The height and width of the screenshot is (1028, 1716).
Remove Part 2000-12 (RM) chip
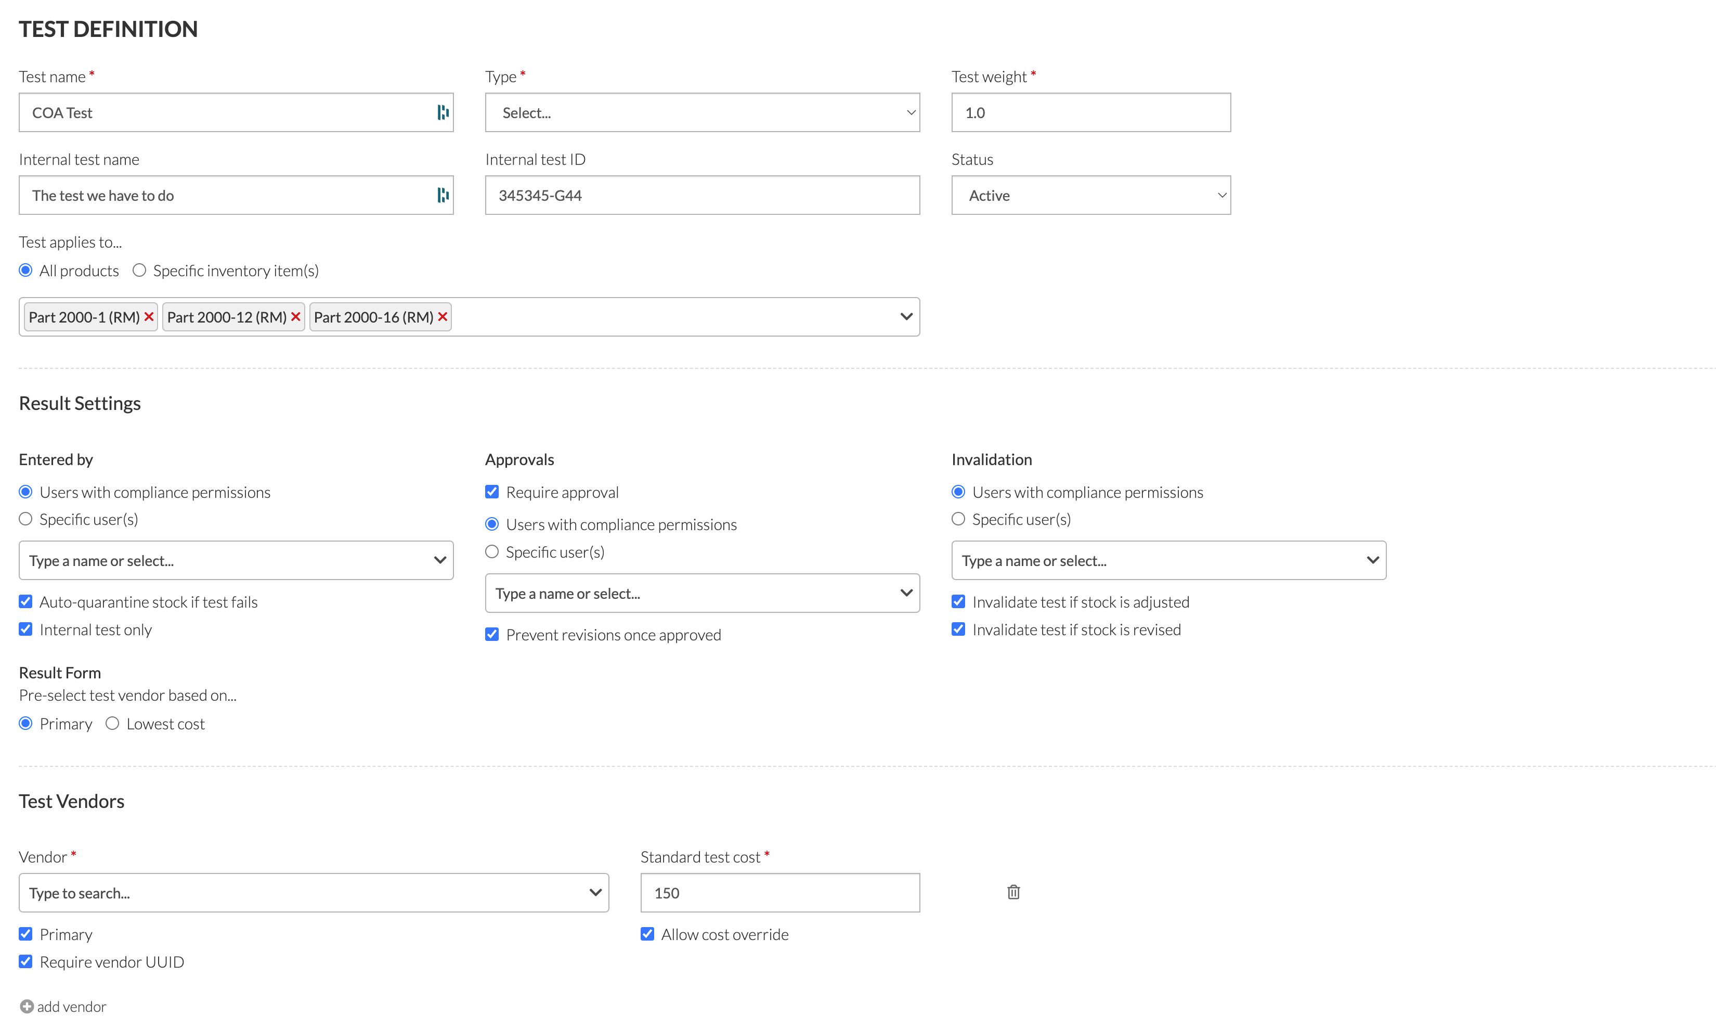[295, 317]
